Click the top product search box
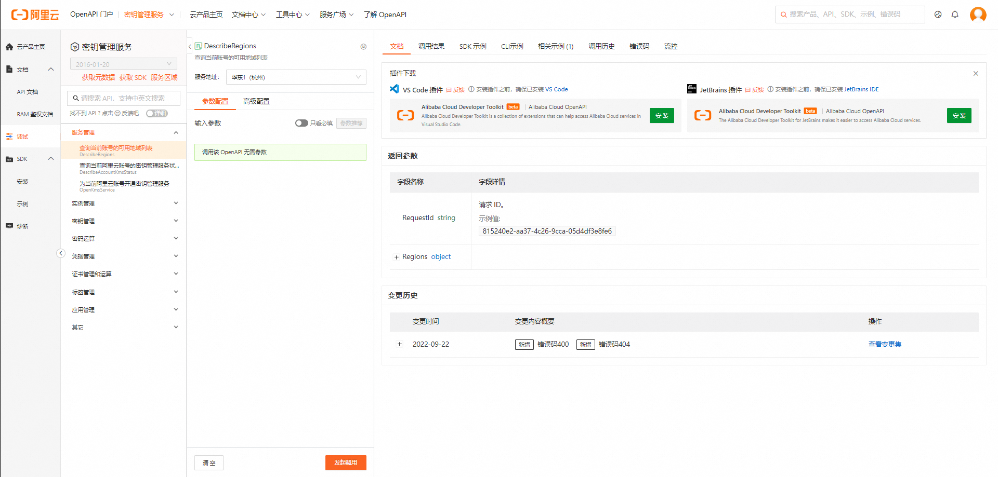This screenshot has height=477, width=998. [850, 15]
